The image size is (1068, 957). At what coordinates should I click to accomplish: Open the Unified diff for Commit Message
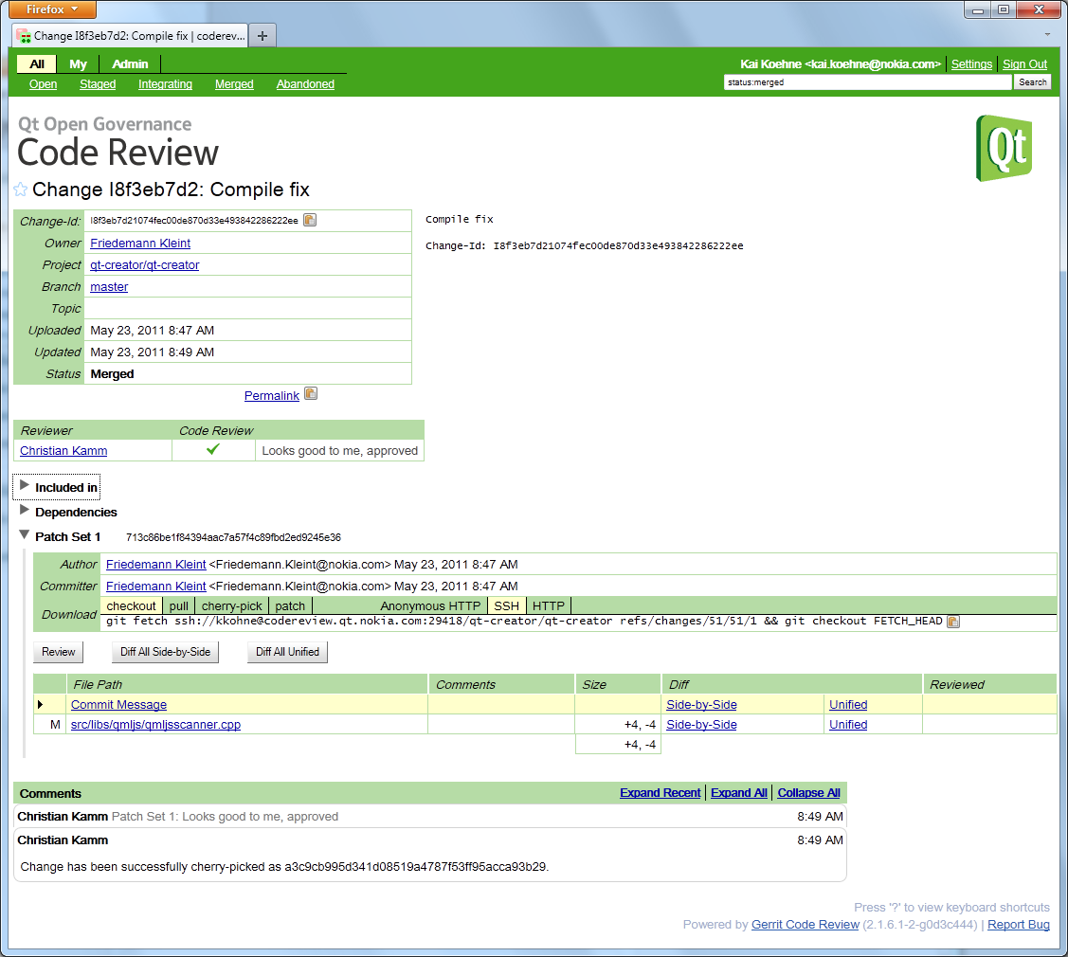848,705
